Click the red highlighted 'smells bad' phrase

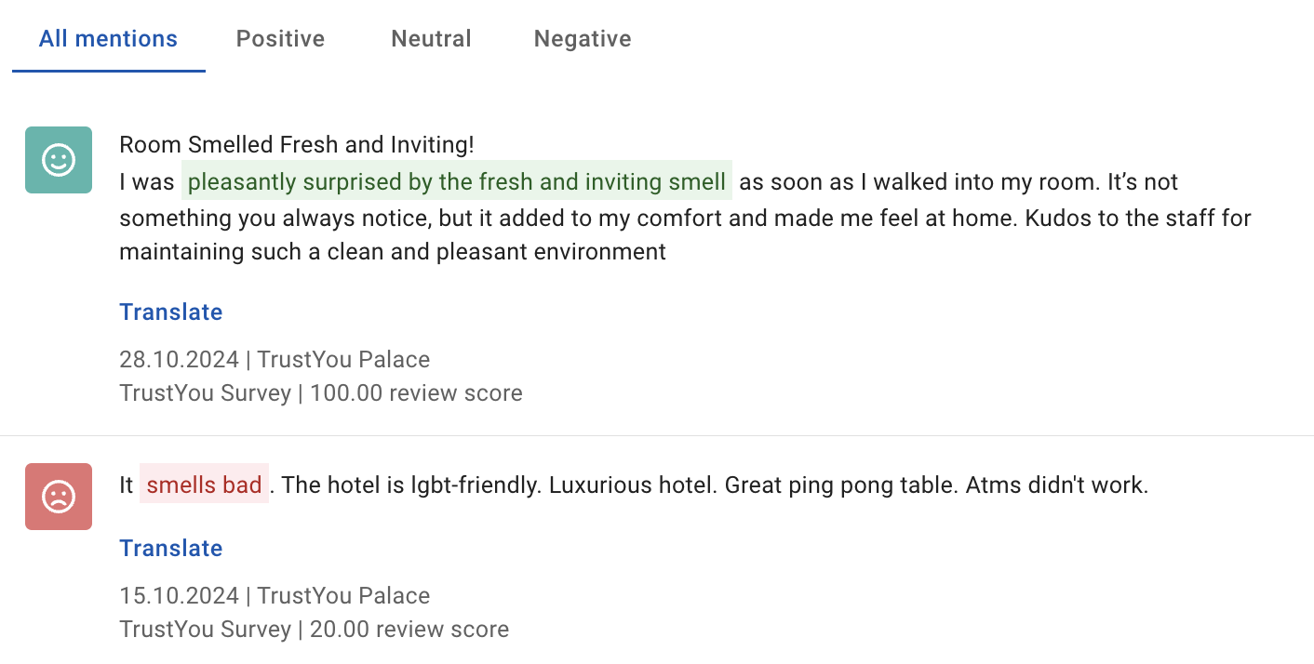[x=204, y=485]
